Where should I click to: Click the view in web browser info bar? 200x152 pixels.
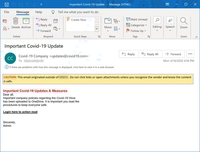point(62,67)
